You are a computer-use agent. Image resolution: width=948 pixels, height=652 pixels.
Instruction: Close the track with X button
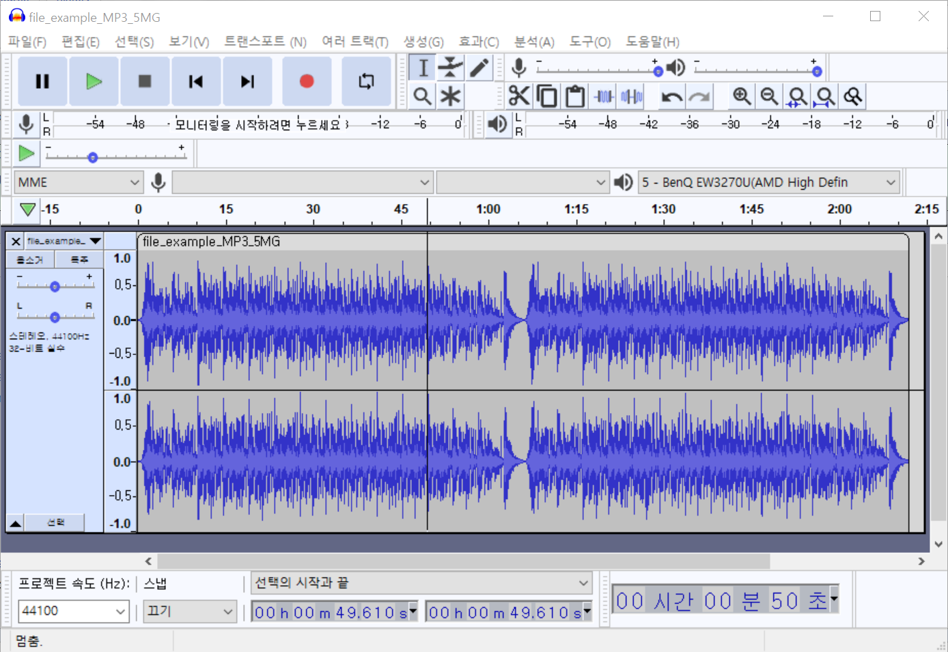pos(16,241)
